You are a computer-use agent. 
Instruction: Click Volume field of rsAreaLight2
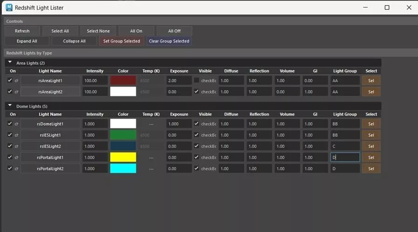[x=287, y=92]
